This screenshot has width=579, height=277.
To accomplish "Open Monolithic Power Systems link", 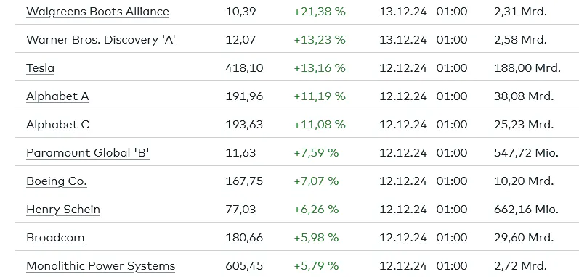I will [x=101, y=266].
